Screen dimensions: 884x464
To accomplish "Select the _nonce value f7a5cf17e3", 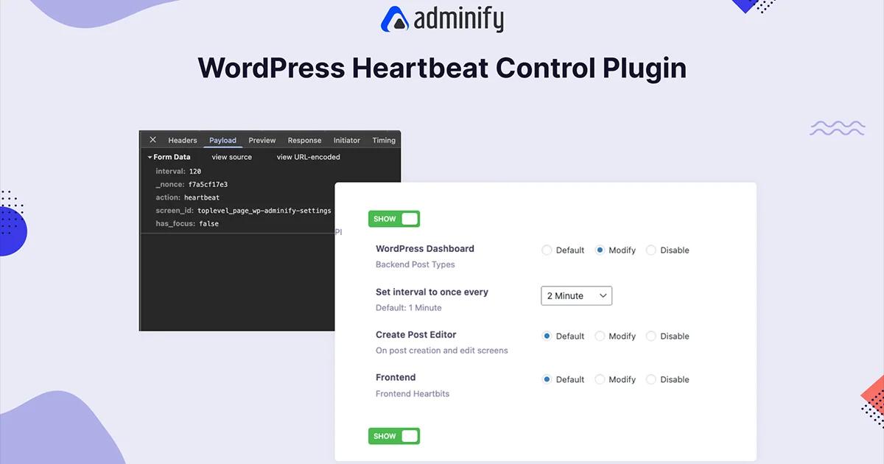I will [208, 185].
